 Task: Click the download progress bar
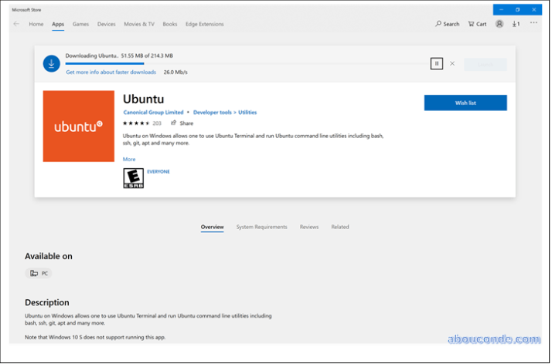click(x=232, y=63)
